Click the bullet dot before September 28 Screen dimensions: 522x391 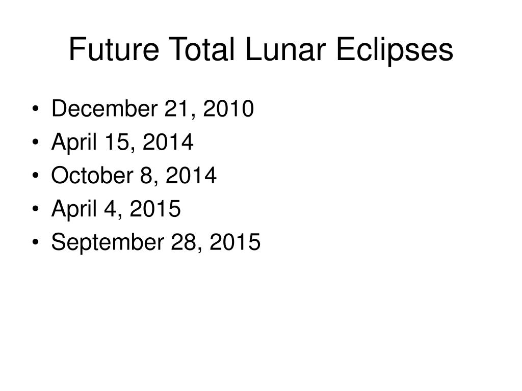(x=36, y=242)
